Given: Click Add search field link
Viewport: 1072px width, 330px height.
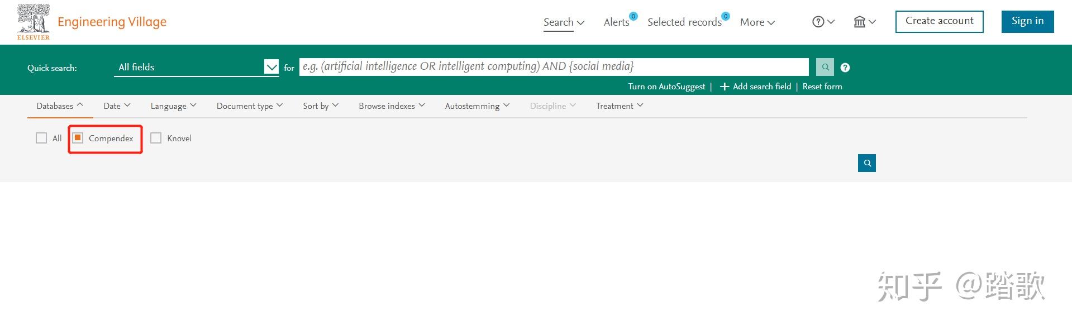Looking at the screenshot, I should tap(762, 87).
